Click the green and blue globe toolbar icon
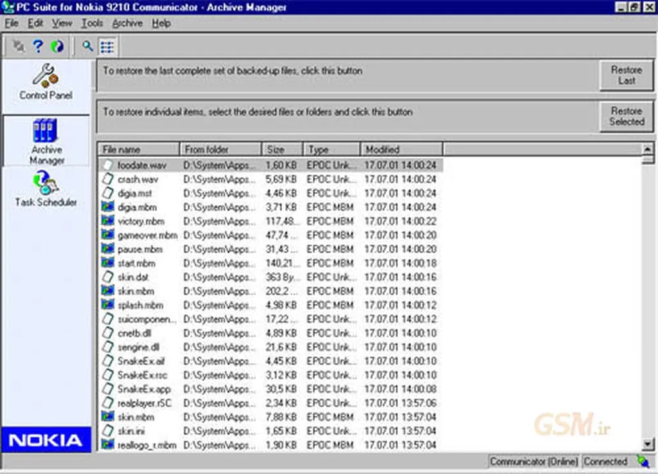Image resolution: width=658 pixels, height=474 pixels. tap(57, 46)
